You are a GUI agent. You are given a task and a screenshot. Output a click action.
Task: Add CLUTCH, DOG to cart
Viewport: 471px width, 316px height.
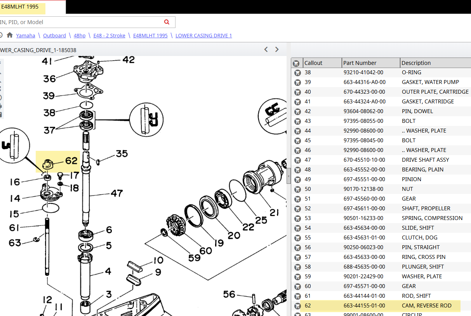click(x=297, y=238)
